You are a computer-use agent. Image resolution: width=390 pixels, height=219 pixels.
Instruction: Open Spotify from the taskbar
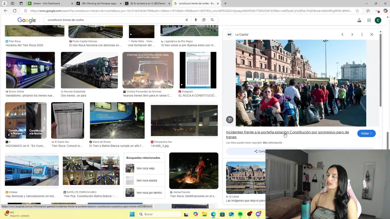click(240, 214)
